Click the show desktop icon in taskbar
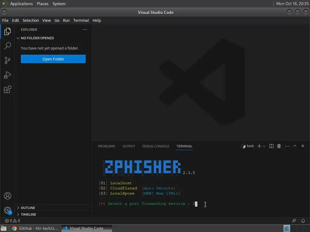The width and height of the screenshot is (310, 232). (4, 228)
